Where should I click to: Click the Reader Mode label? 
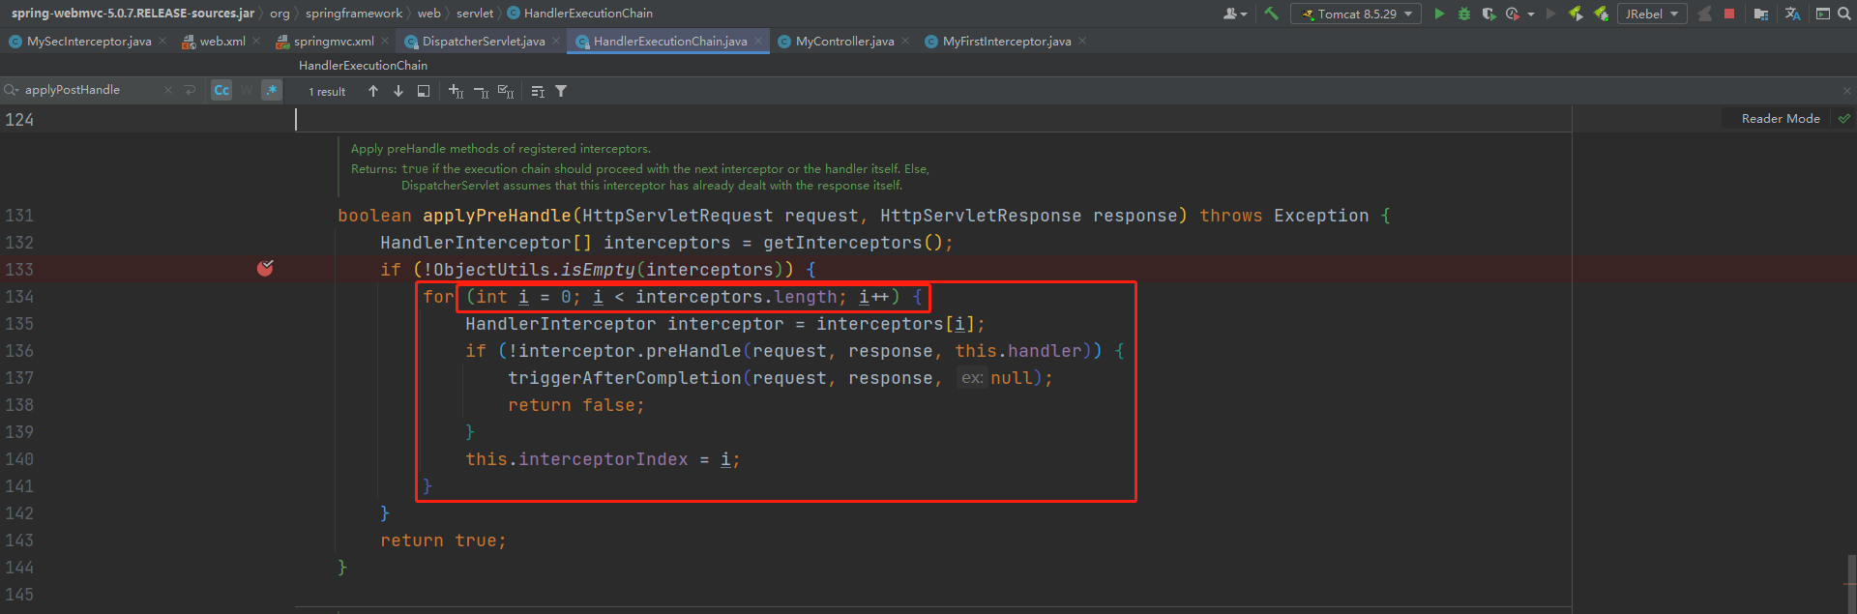pyautogui.click(x=1781, y=118)
